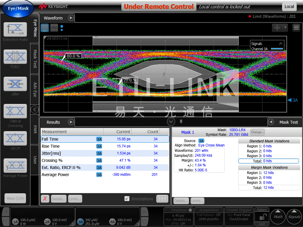This screenshot has height=227, width=303.
Task: Click the 3A channel marker beside waveform
Action: click(x=293, y=100)
